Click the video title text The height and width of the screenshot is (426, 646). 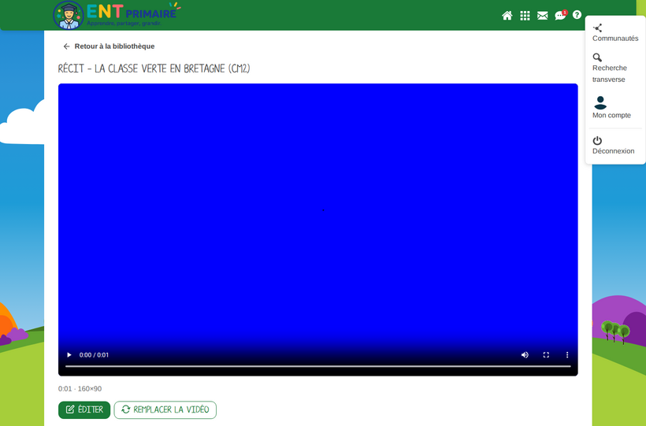click(x=154, y=69)
